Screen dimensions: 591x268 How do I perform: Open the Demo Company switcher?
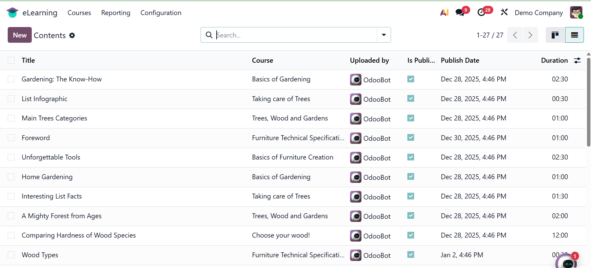point(539,13)
